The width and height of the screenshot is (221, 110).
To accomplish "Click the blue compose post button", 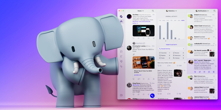I will point(152,96).
